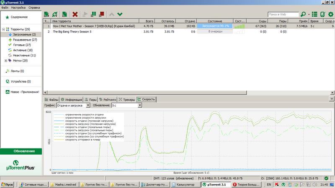This screenshot has height=188, width=335.
Task: Select Торренты (29) in the sidebar
Action: tap(20, 29)
